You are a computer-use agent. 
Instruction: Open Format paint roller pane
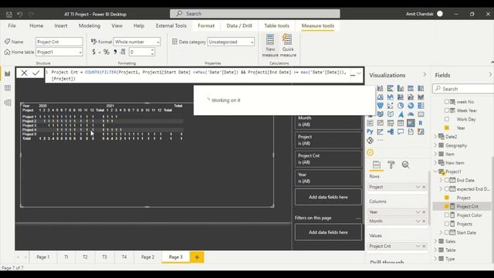tap(391, 164)
